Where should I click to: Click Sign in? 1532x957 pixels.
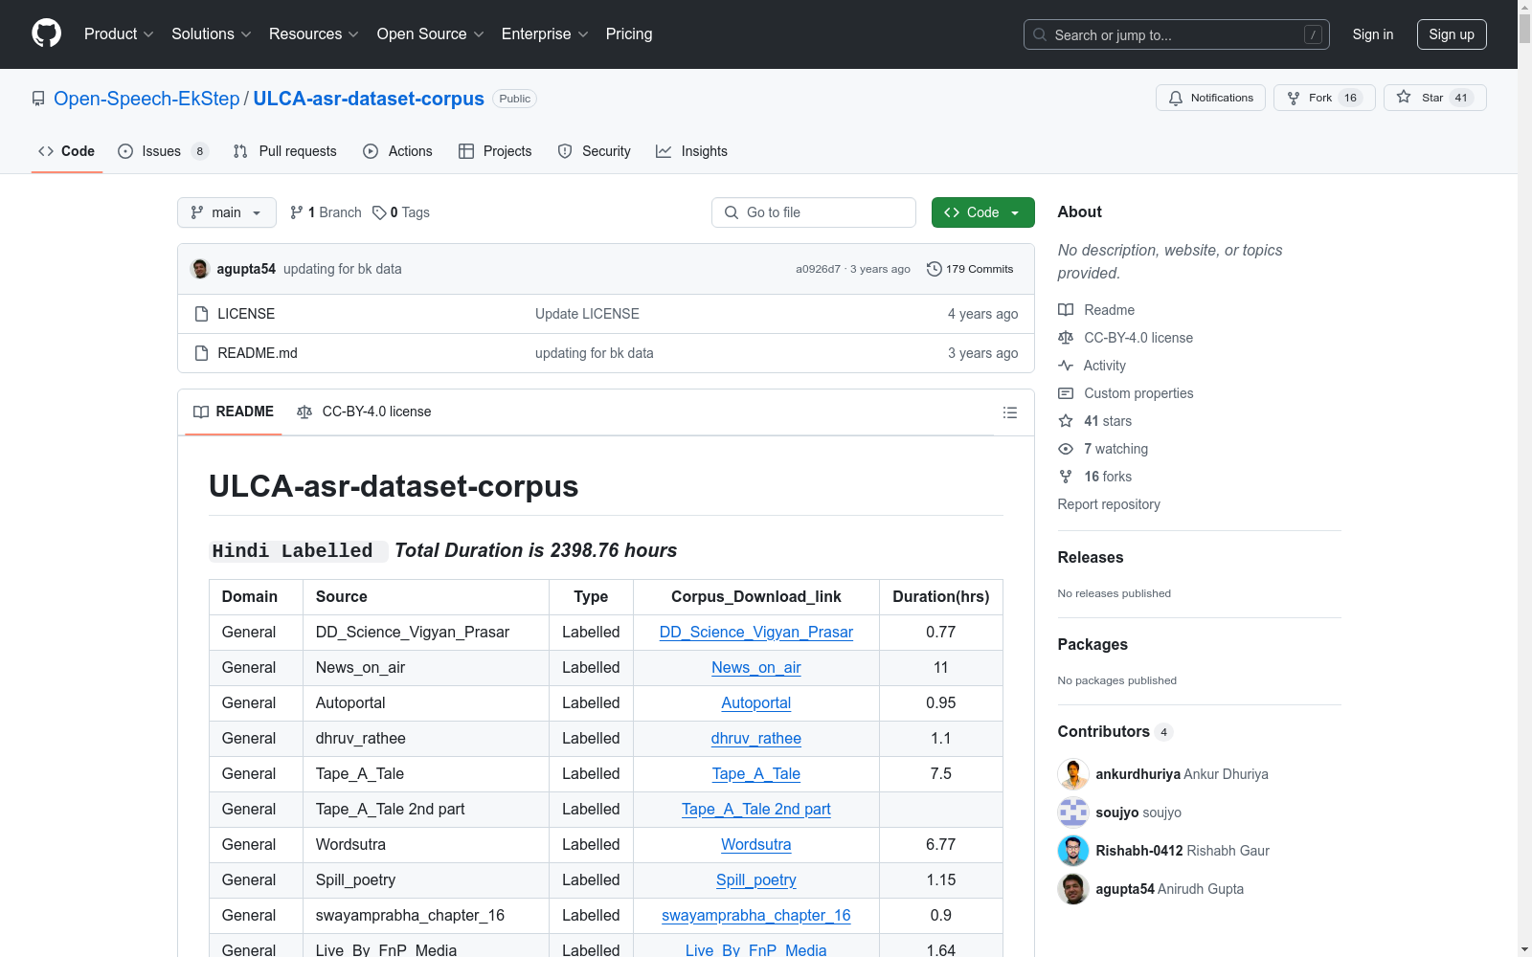click(x=1372, y=34)
